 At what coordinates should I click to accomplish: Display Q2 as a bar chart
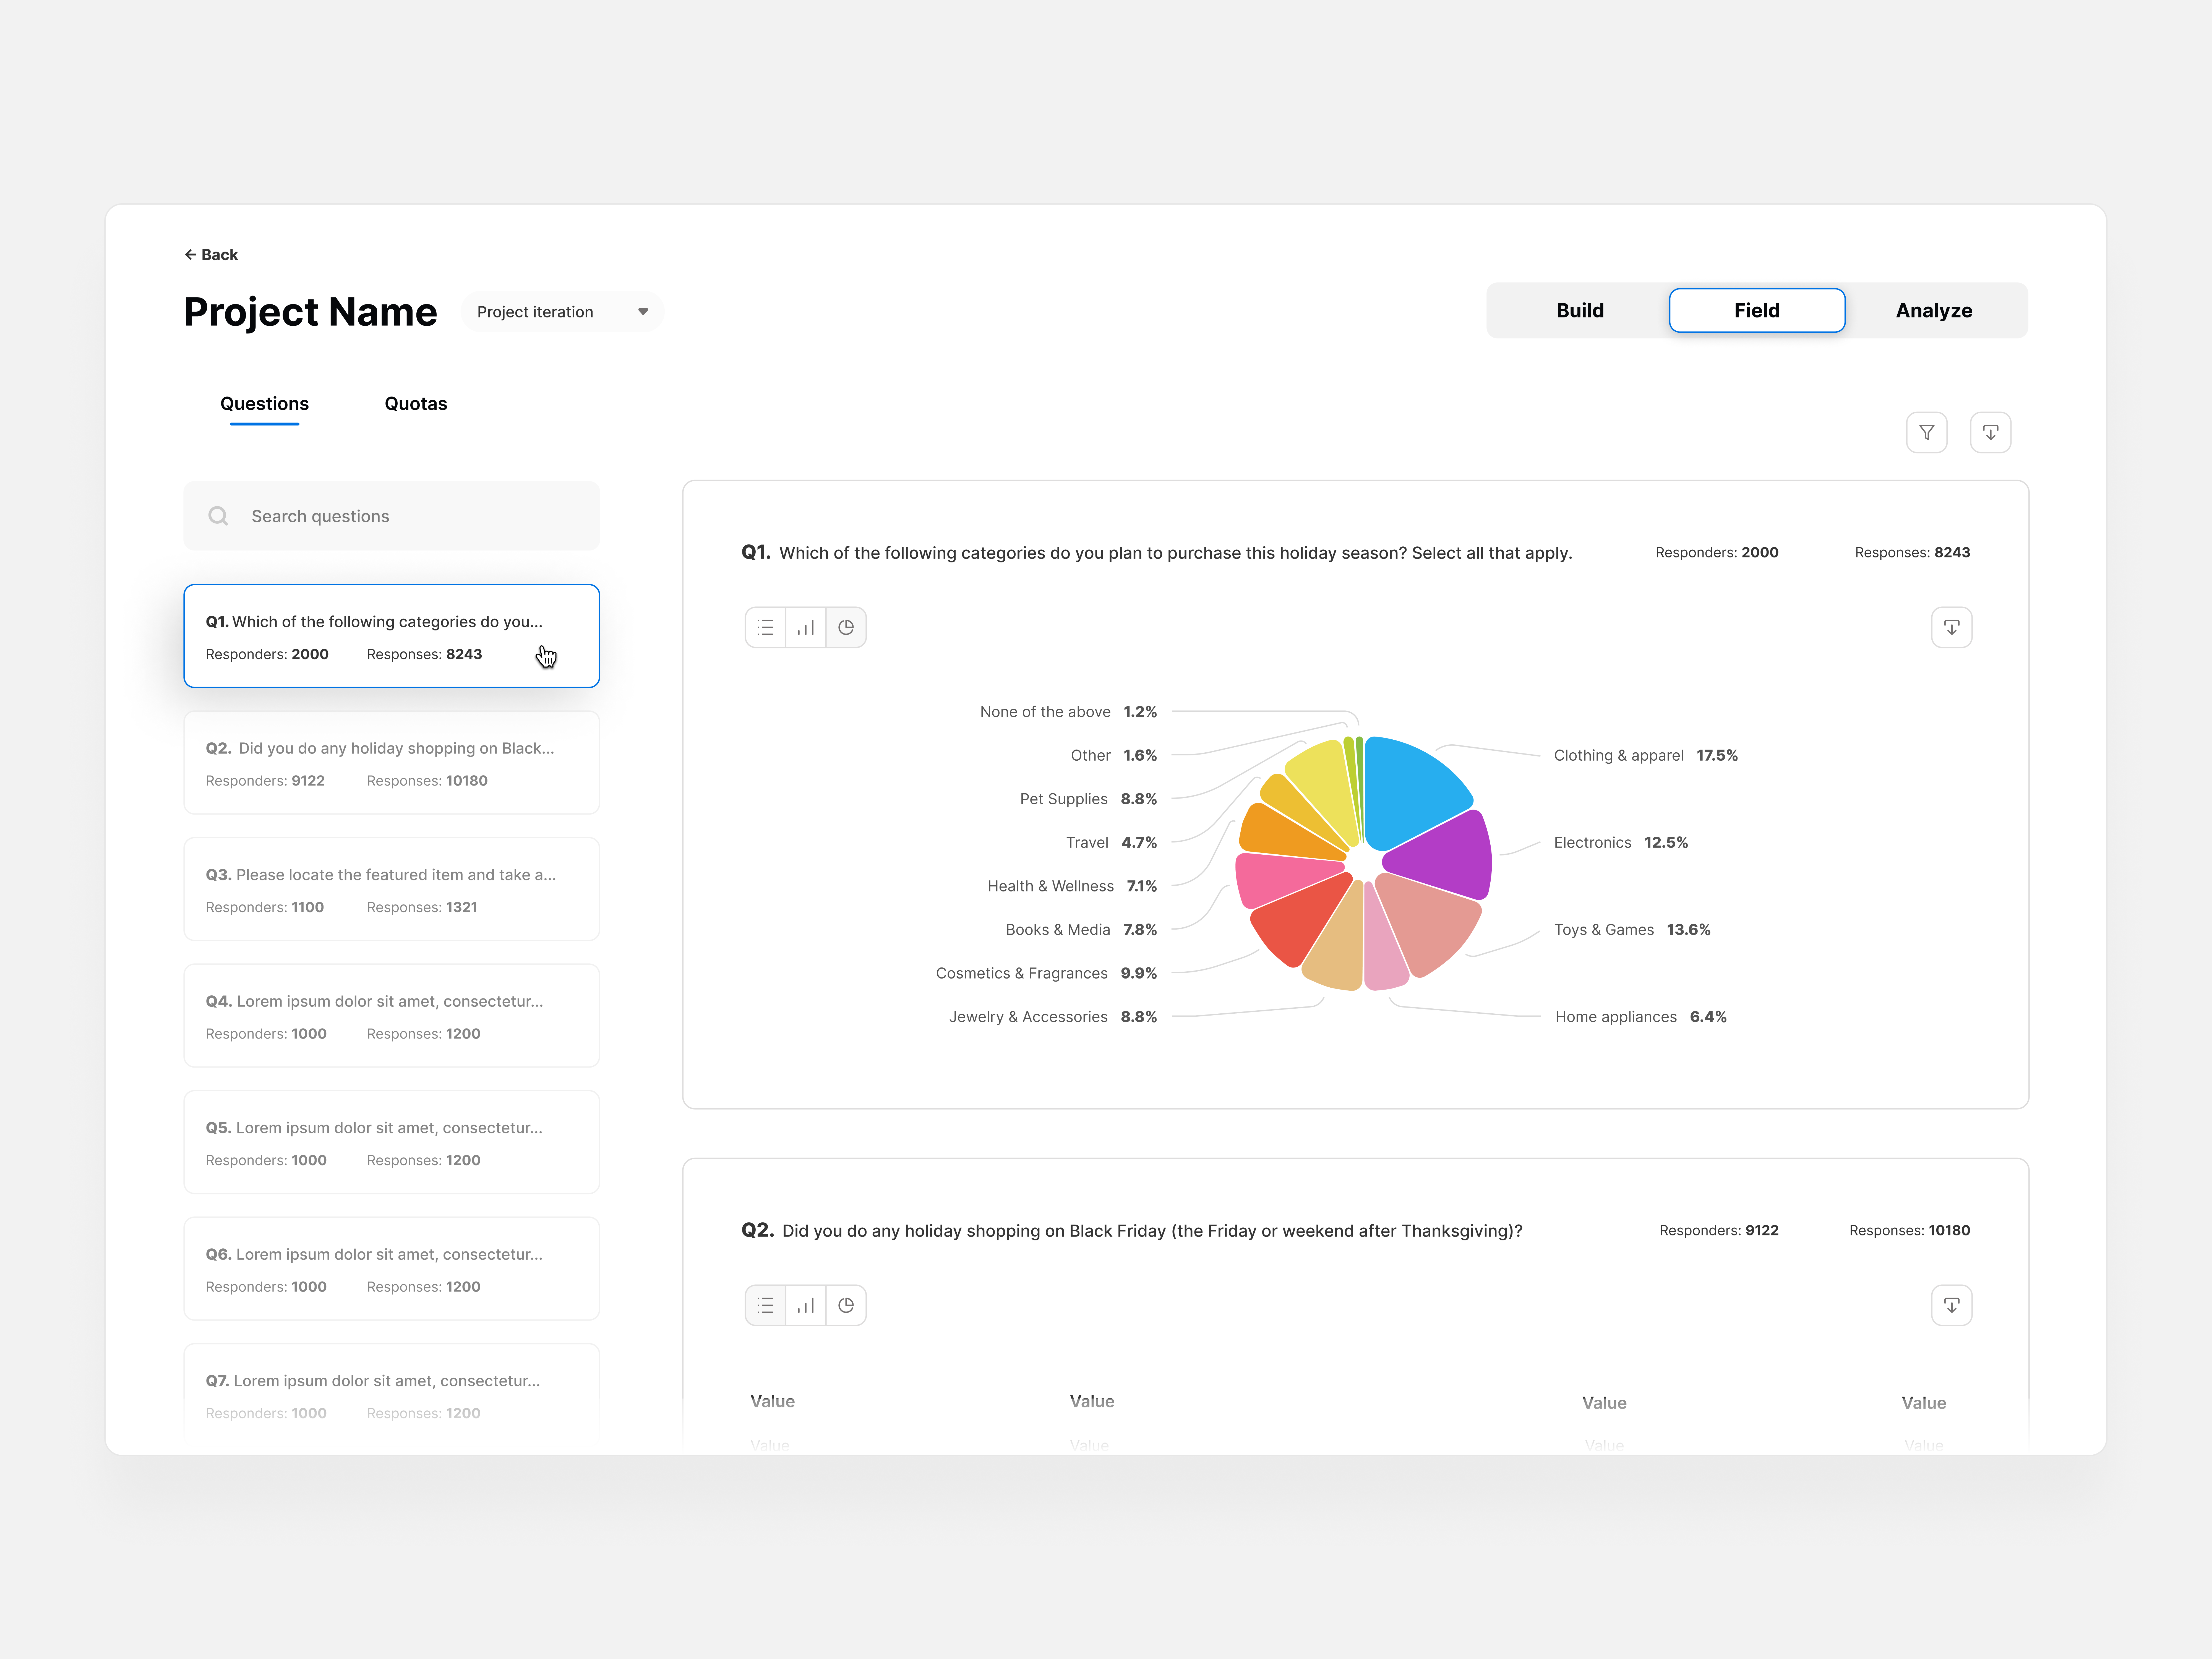pos(806,1305)
